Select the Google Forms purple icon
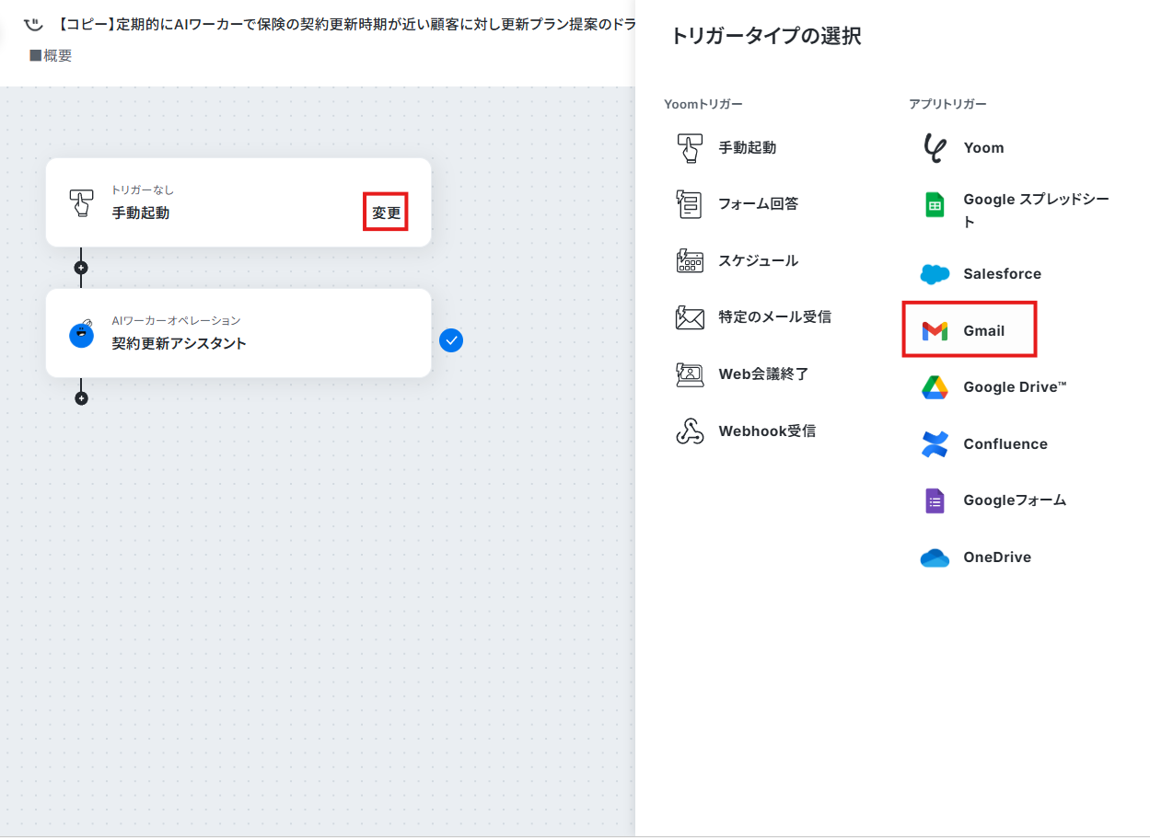The width and height of the screenshot is (1150, 839). pyautogui.click(x=935, y=500)
